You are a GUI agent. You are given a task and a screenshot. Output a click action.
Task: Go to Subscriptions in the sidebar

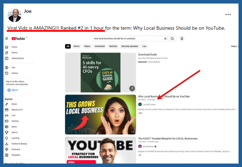pos(17,58)
